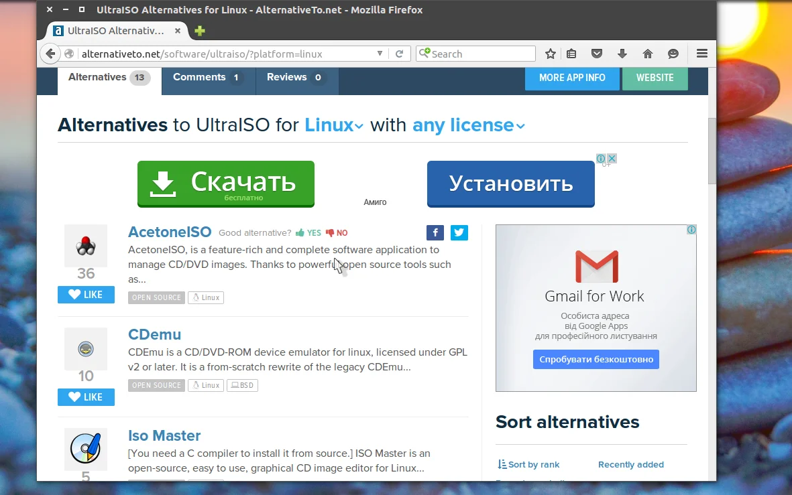The image size is (792, 495).
Task: Open the Iso Master title link
Action: 164,435
